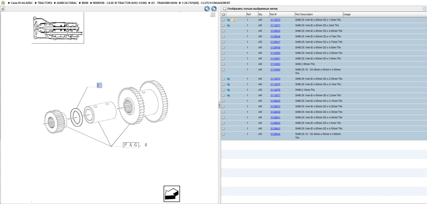Click the panel layout icon at far right
The width and height of the screenshot is (427, 204).
424,9
